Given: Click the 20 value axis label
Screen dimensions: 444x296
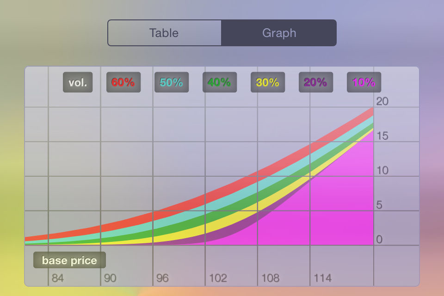Looking at the screenshot, I should tap(382, 101).
